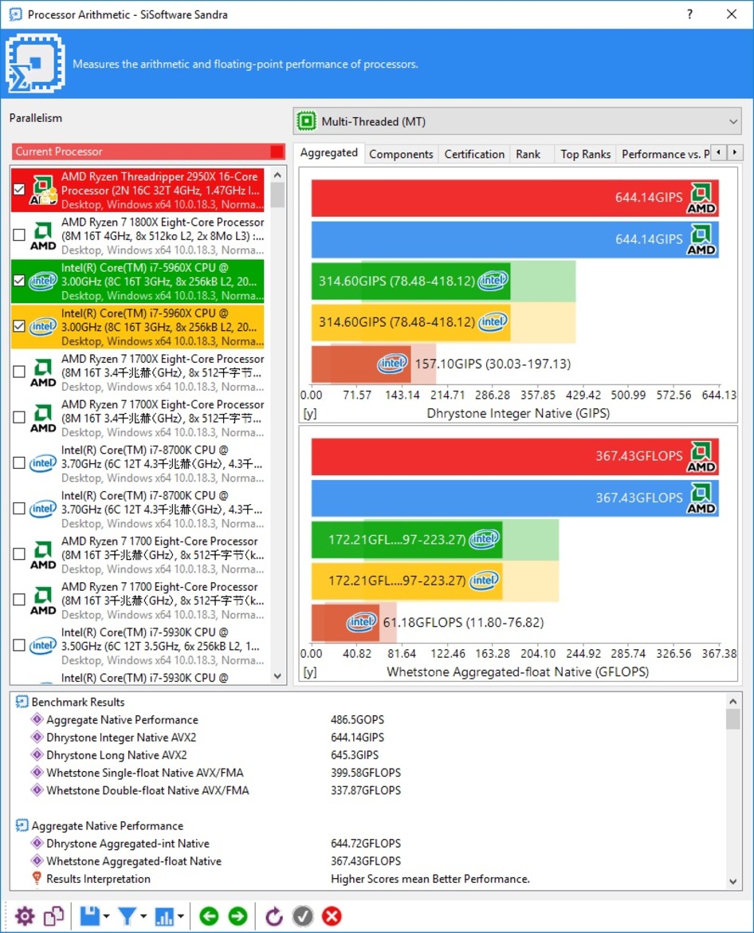The image size is (754, 933).
Task: Click the AMD logo of the Threadripper 2950X entry
Action: pyautogui.click(x=43, y=191)
